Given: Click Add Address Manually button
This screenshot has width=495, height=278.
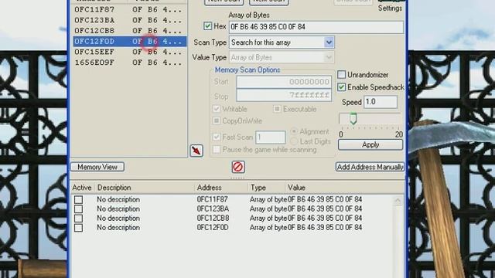Looking at the screenshot, I should click(370, 167).
